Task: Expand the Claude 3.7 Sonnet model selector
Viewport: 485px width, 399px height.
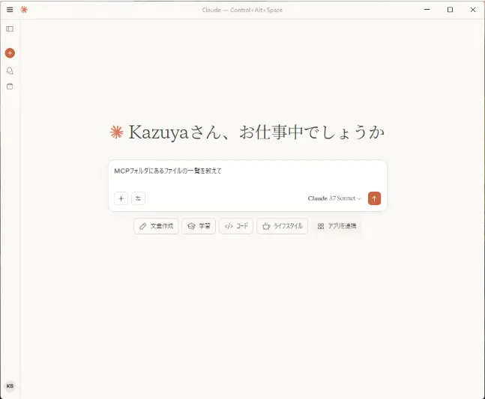Action: [334, 198]
